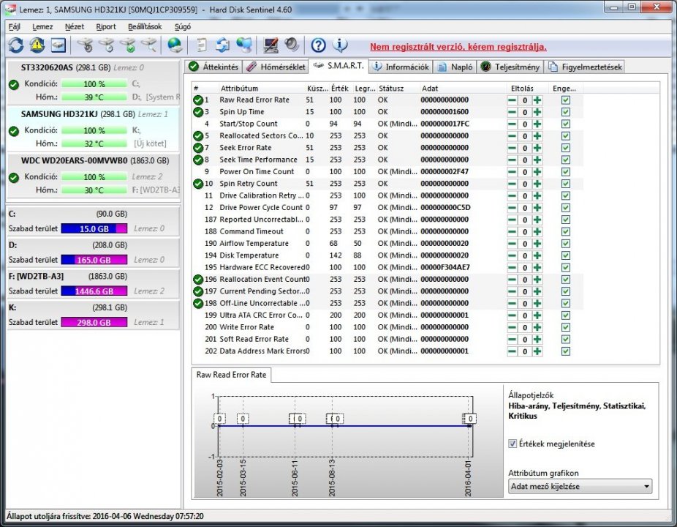677x527 pixels.
Task: Click the blue info bubble toolbar icon
Action: (x=340, y=45)
